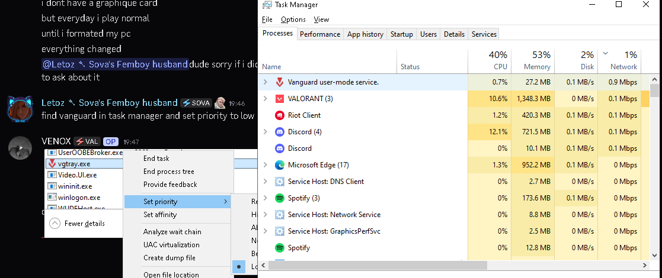The width and height of the screenshot is (662, 278).
Task: Expand the Discord (4) process group
Action: (x=265, y=132)
